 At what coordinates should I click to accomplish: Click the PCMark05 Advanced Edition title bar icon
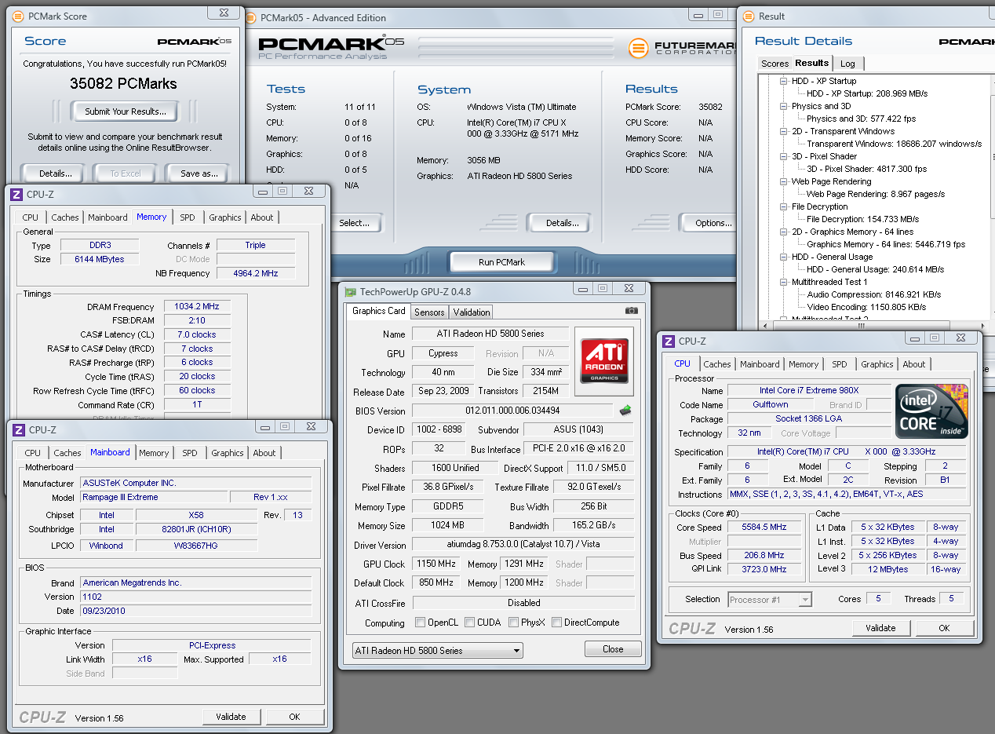[251, 17]
